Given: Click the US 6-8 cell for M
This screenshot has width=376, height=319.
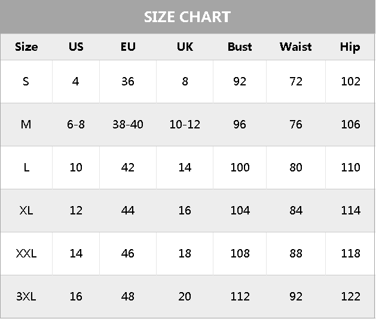Looking at the screenshot, I should point(76,124).
